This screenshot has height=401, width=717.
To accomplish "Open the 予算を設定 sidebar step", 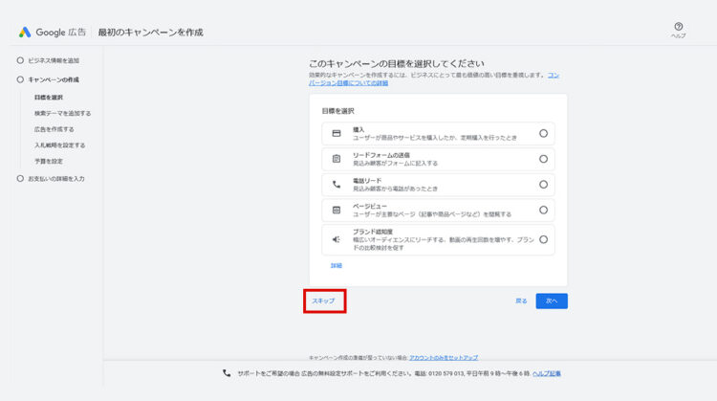I will click(x=49, y=161).
